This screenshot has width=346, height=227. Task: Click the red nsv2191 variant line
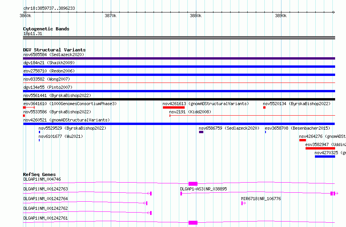[252, 116]
